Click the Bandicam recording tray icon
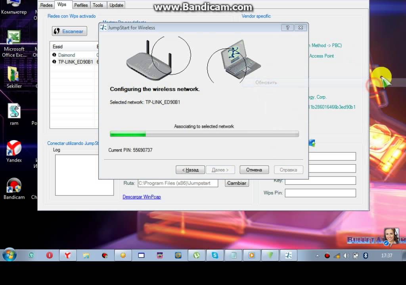Viewport: 406px width, 285px height. [x=327, y=256]
